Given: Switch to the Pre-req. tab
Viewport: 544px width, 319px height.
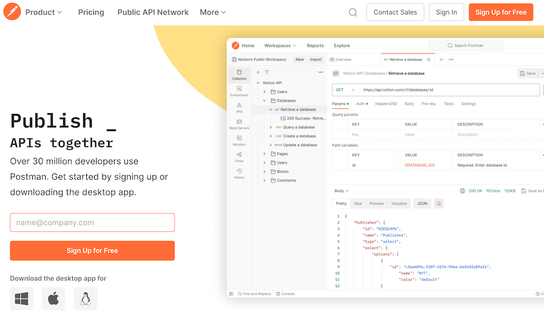Looking at the screenshot, I should (429, 104).
